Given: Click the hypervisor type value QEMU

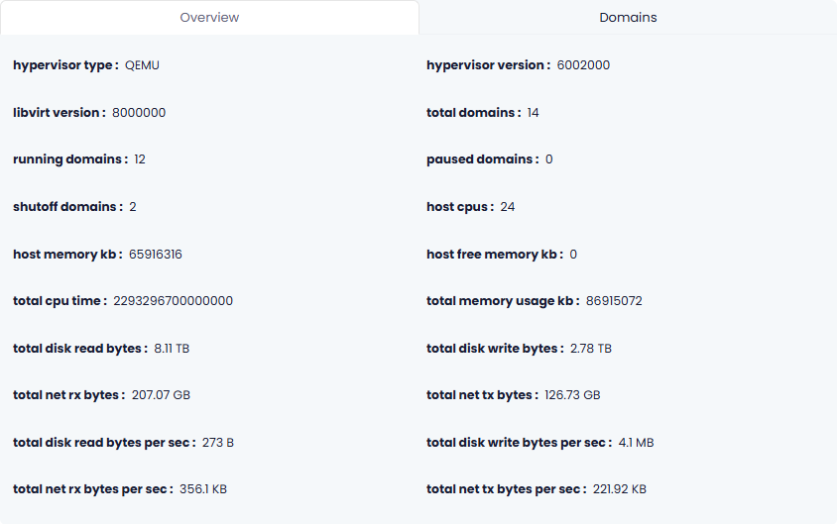Looking at the screenshot, I should pos(142,65).
